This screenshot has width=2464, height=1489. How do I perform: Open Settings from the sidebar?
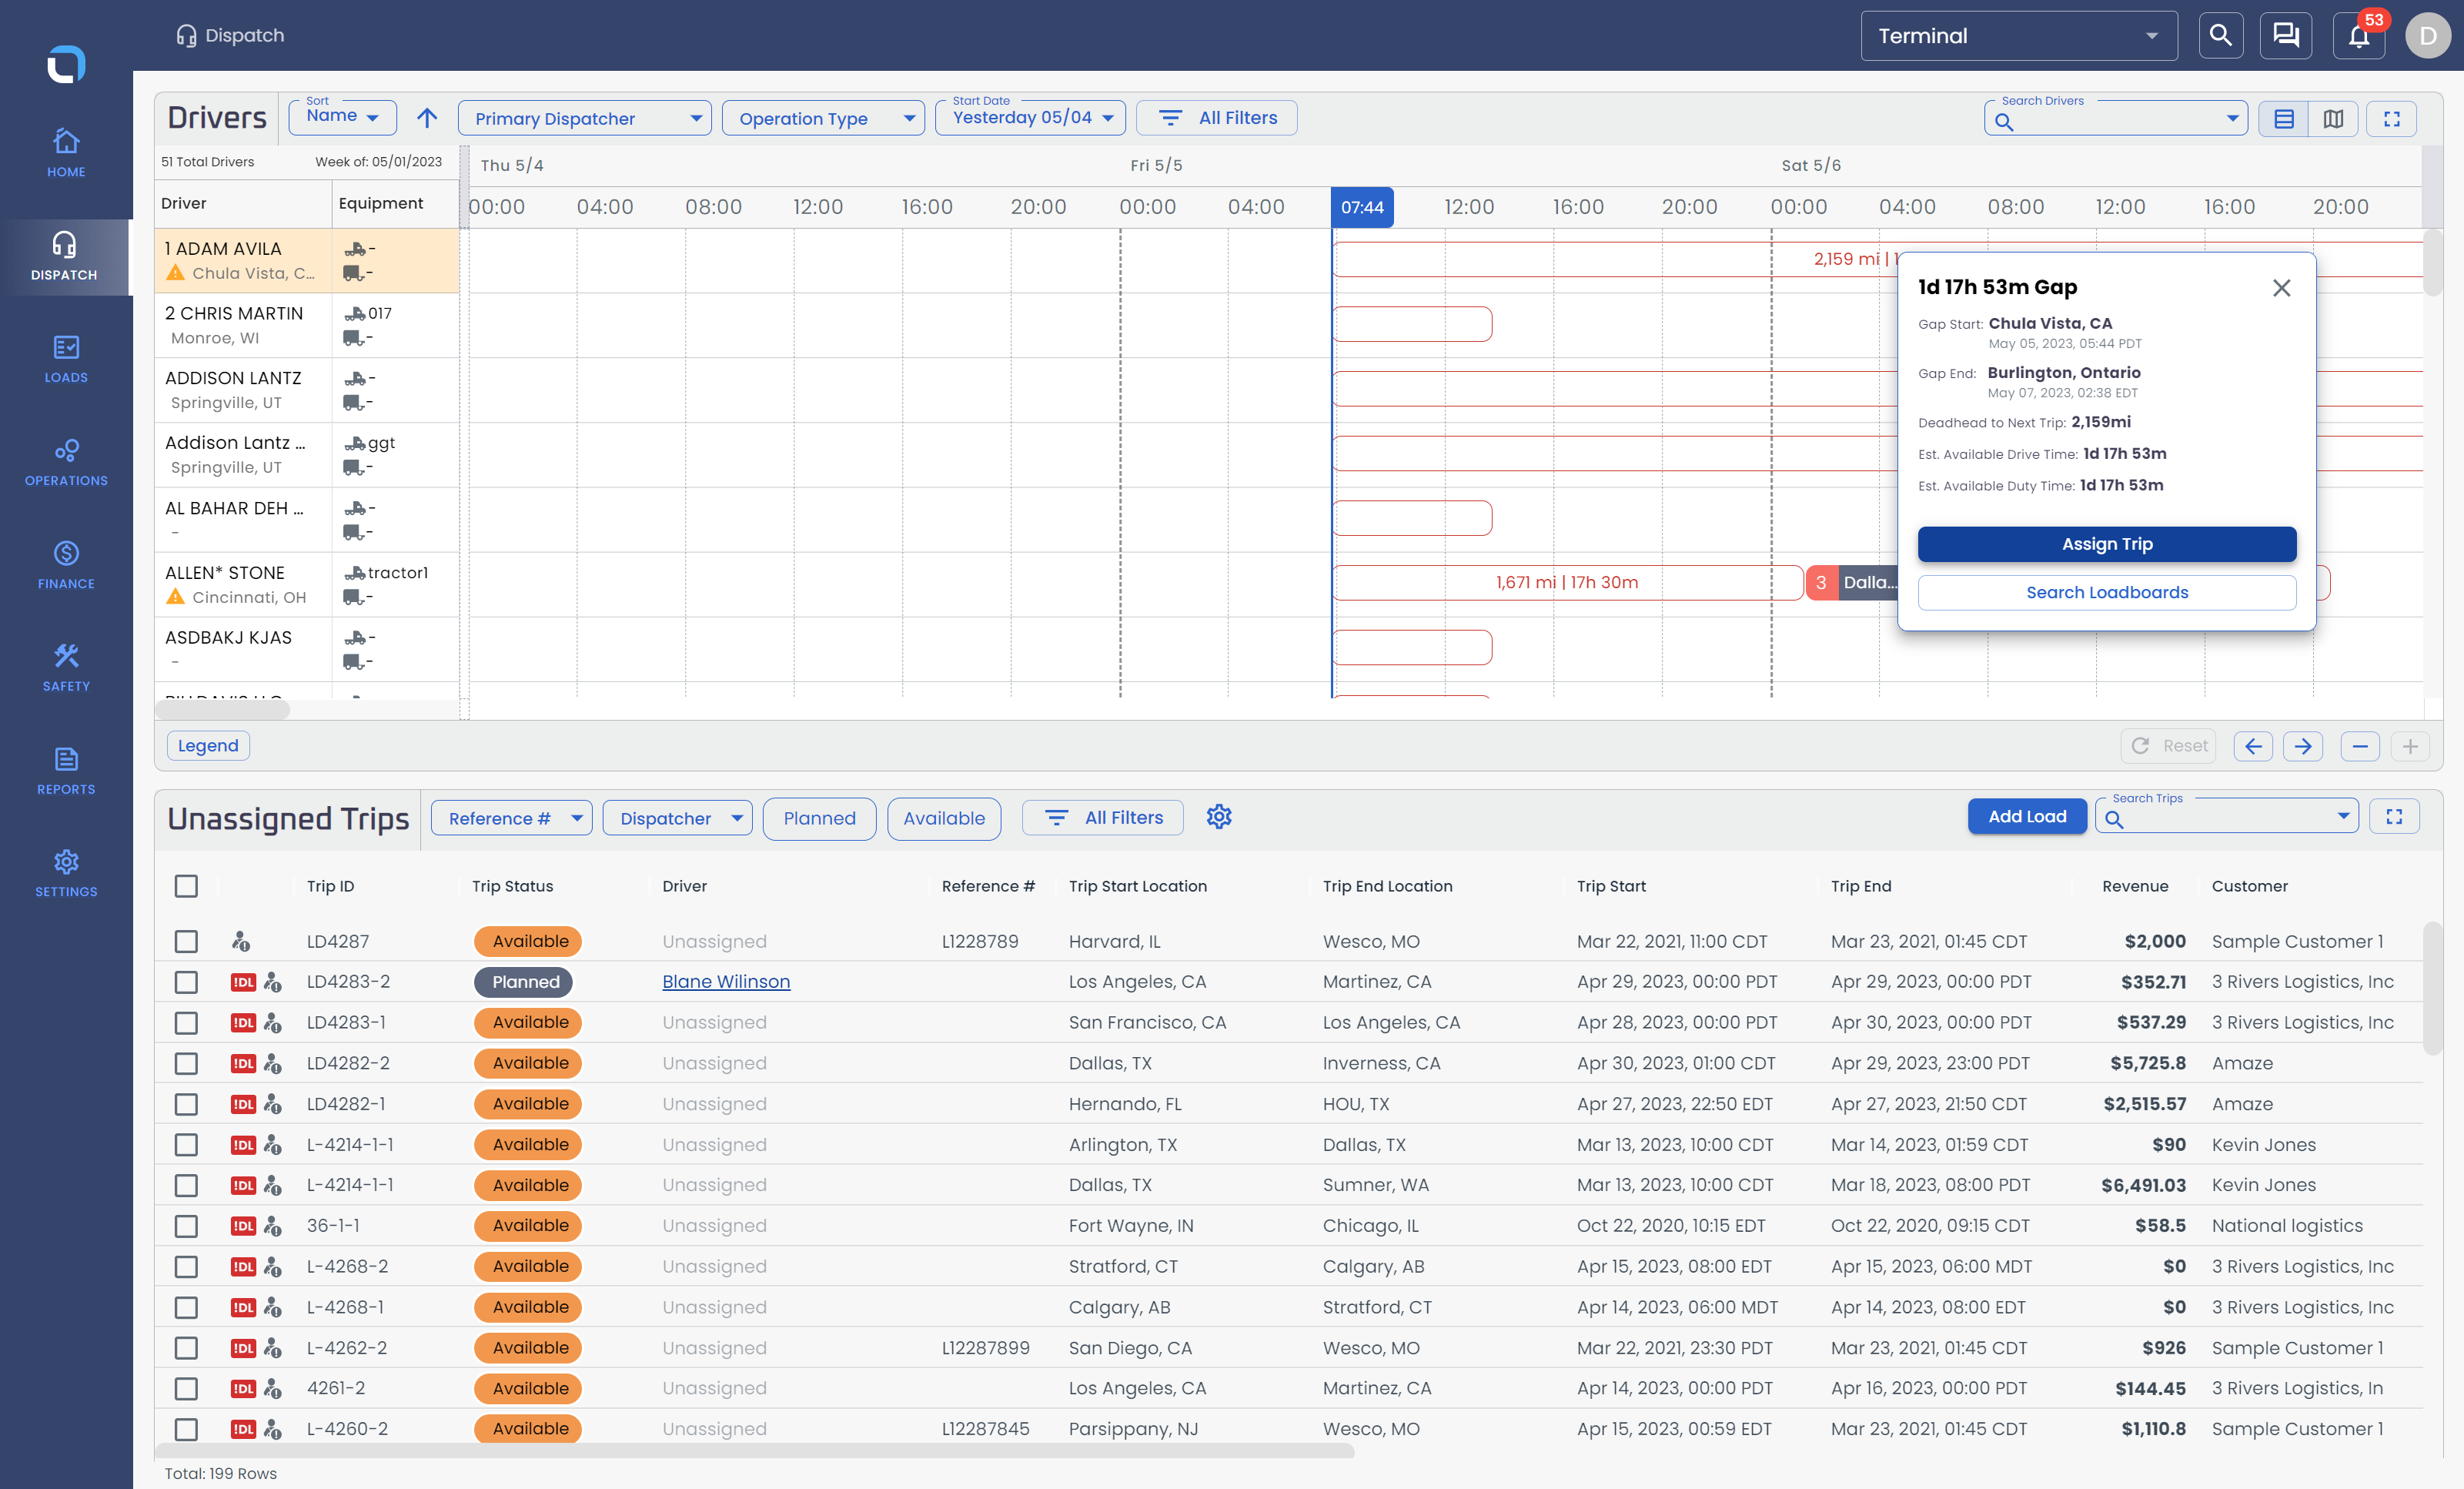coord(66,873)
